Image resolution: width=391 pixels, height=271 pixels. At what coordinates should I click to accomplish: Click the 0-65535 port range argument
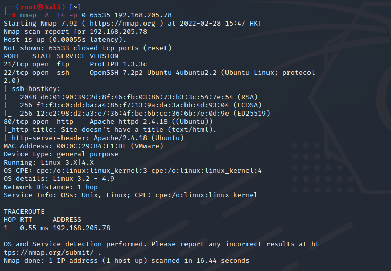click(x=96, y=15)
